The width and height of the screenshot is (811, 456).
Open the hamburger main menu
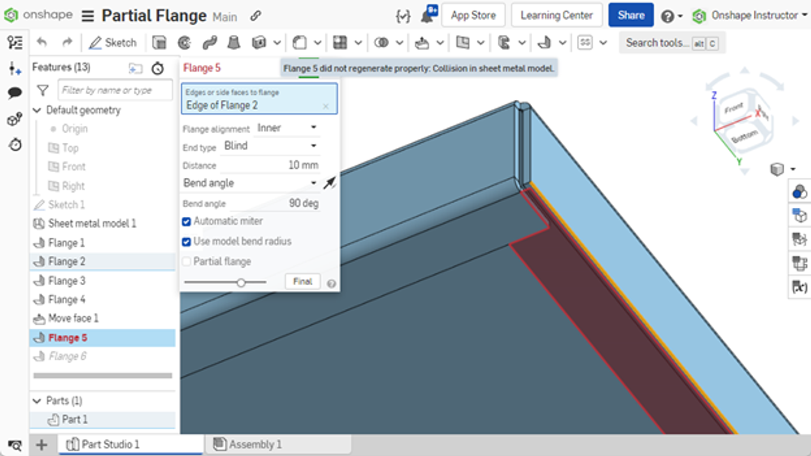(88, 15)
